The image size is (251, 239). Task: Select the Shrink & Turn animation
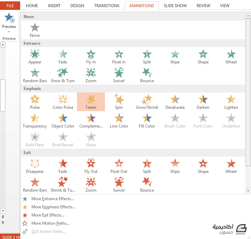click(63, 185)
